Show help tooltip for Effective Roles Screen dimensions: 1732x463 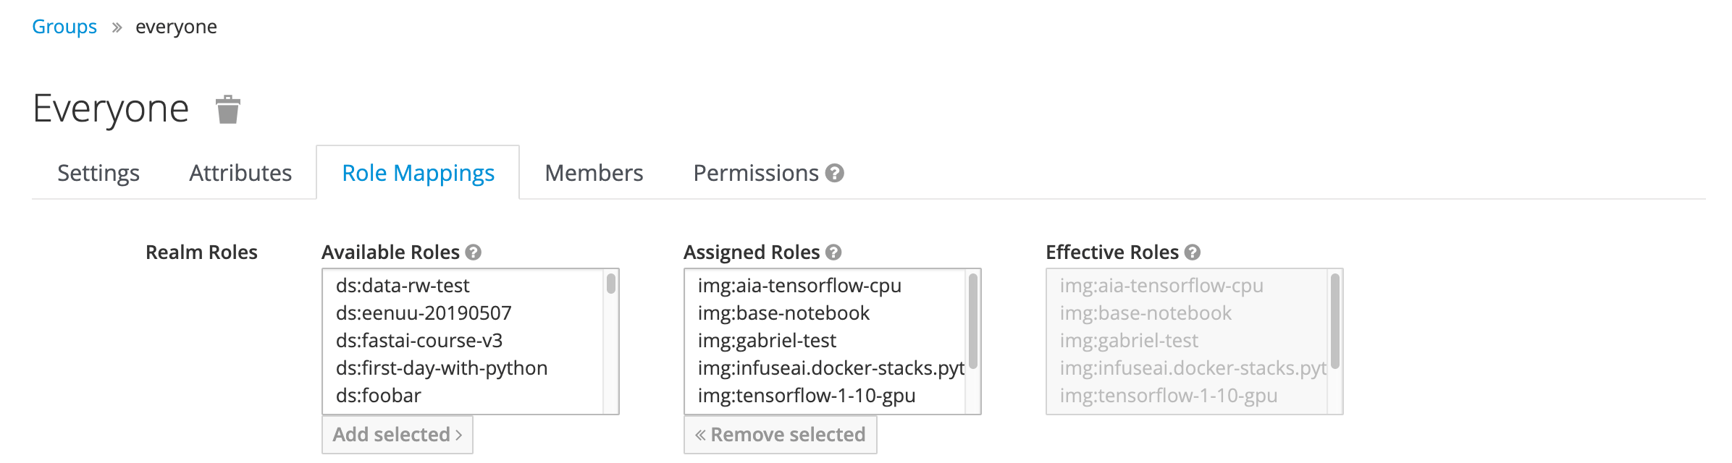tap(1193, 252)
